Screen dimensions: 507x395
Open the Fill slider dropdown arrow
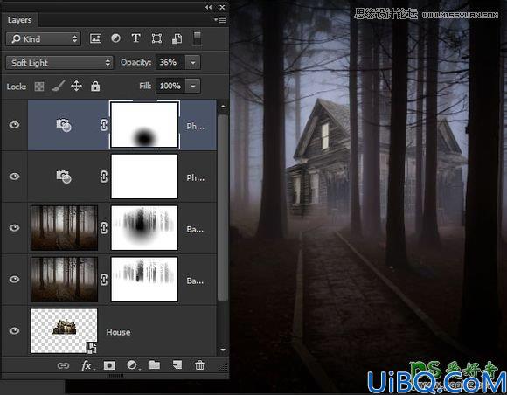point(193,86)
